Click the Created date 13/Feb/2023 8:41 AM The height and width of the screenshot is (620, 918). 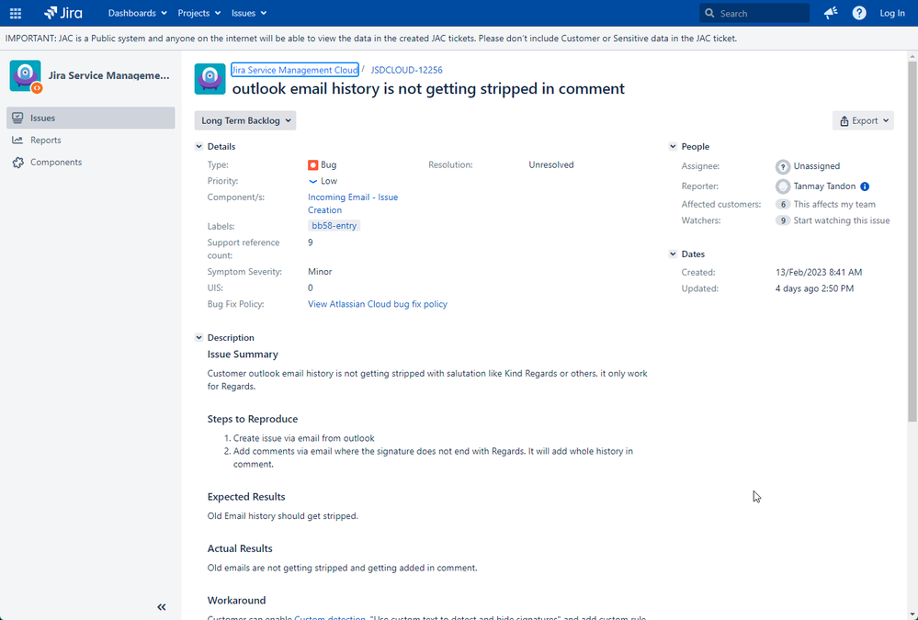pyautogui.click(x=819, y=272)
